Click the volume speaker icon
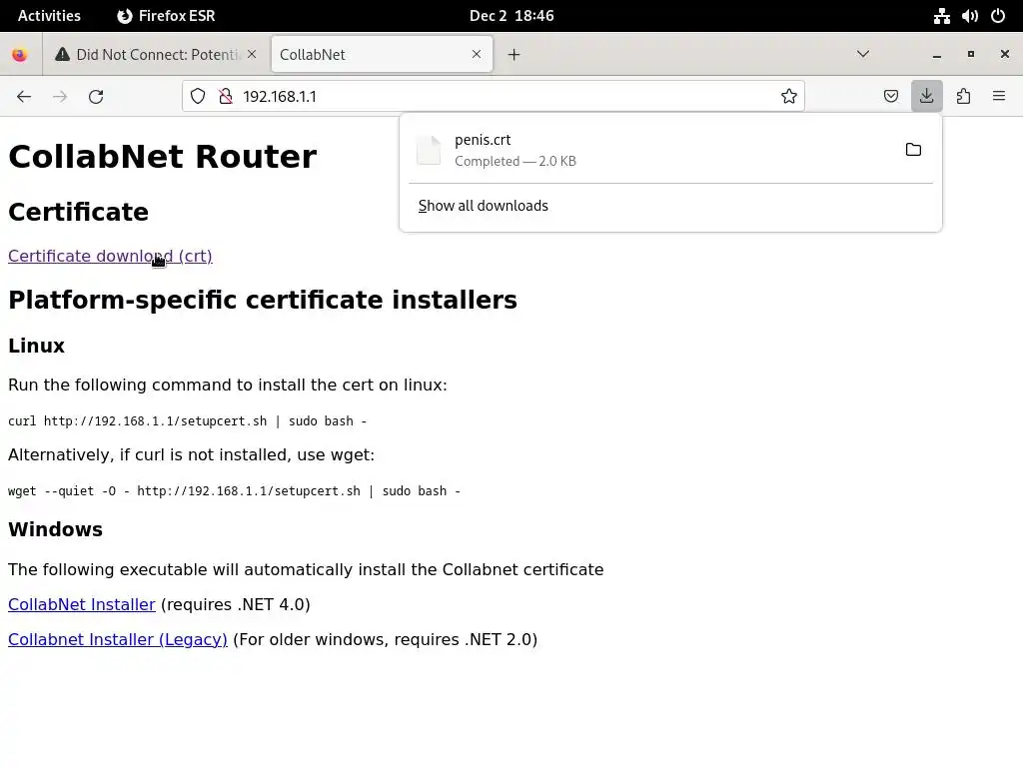1023x767 pixels. coord(969,16)
